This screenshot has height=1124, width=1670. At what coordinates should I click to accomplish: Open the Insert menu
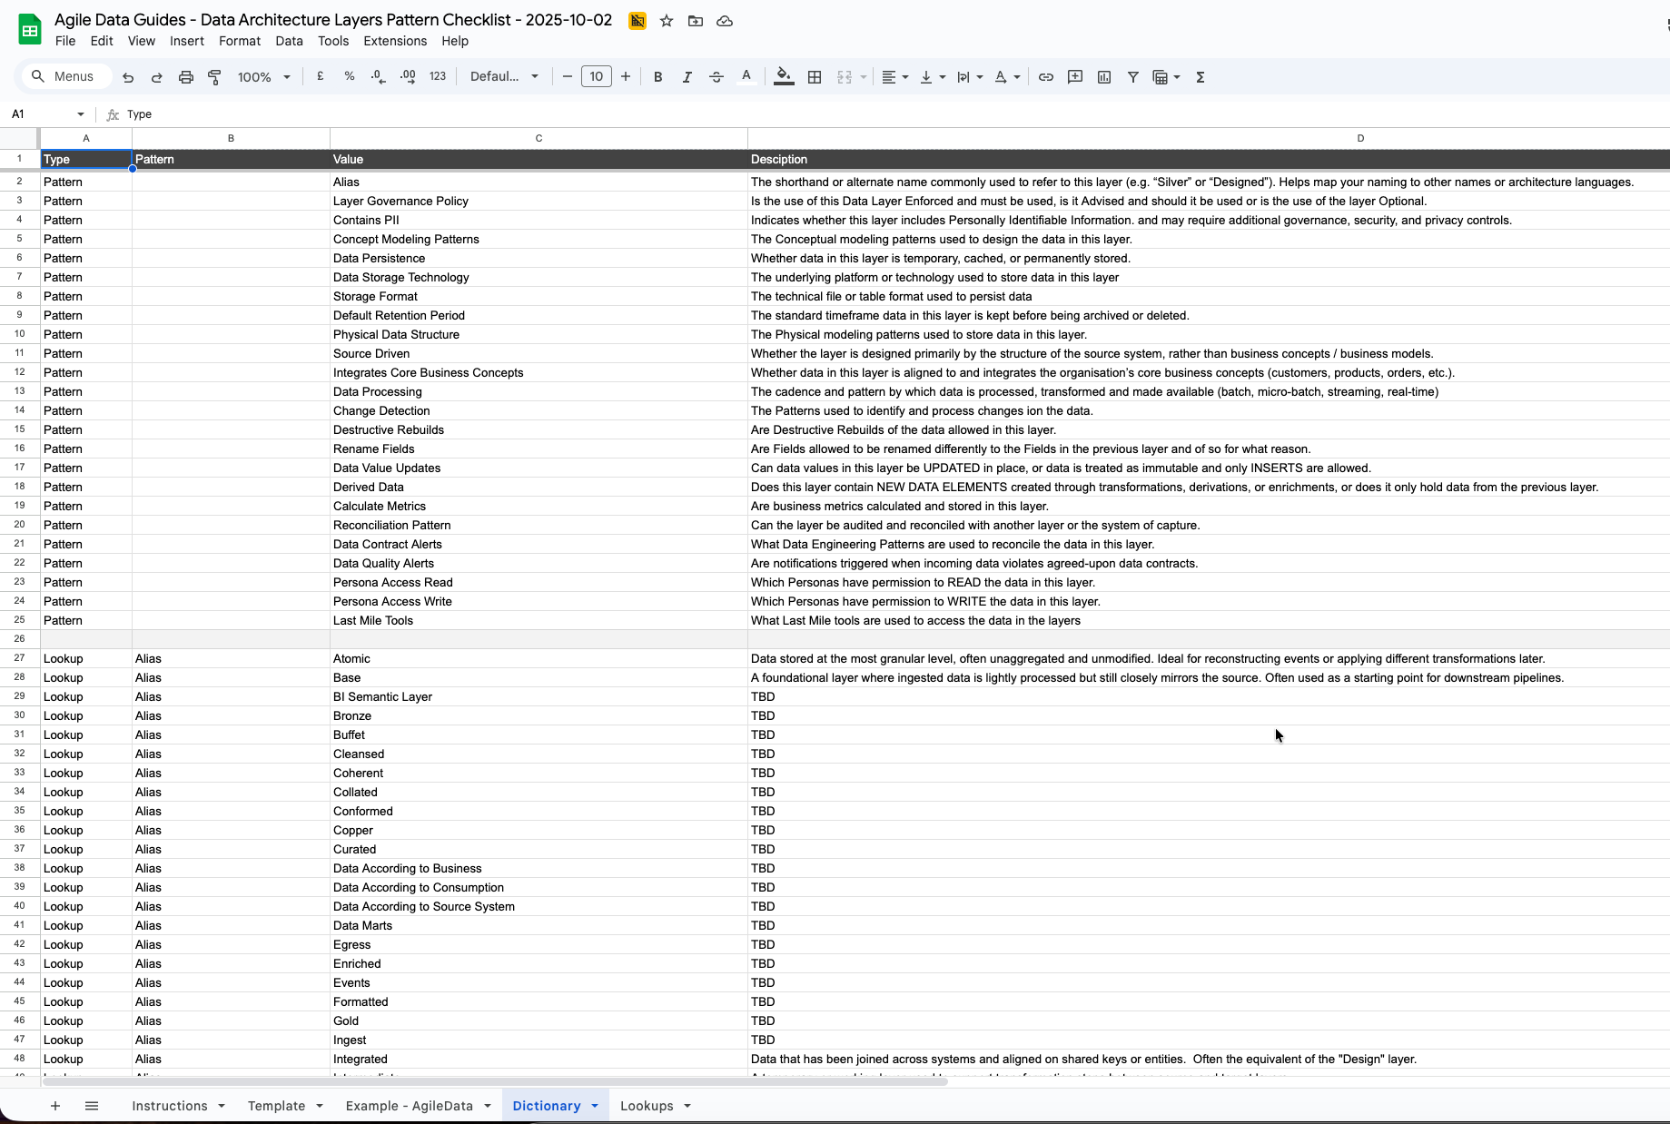pyautogui.click(x=187, y=41)
